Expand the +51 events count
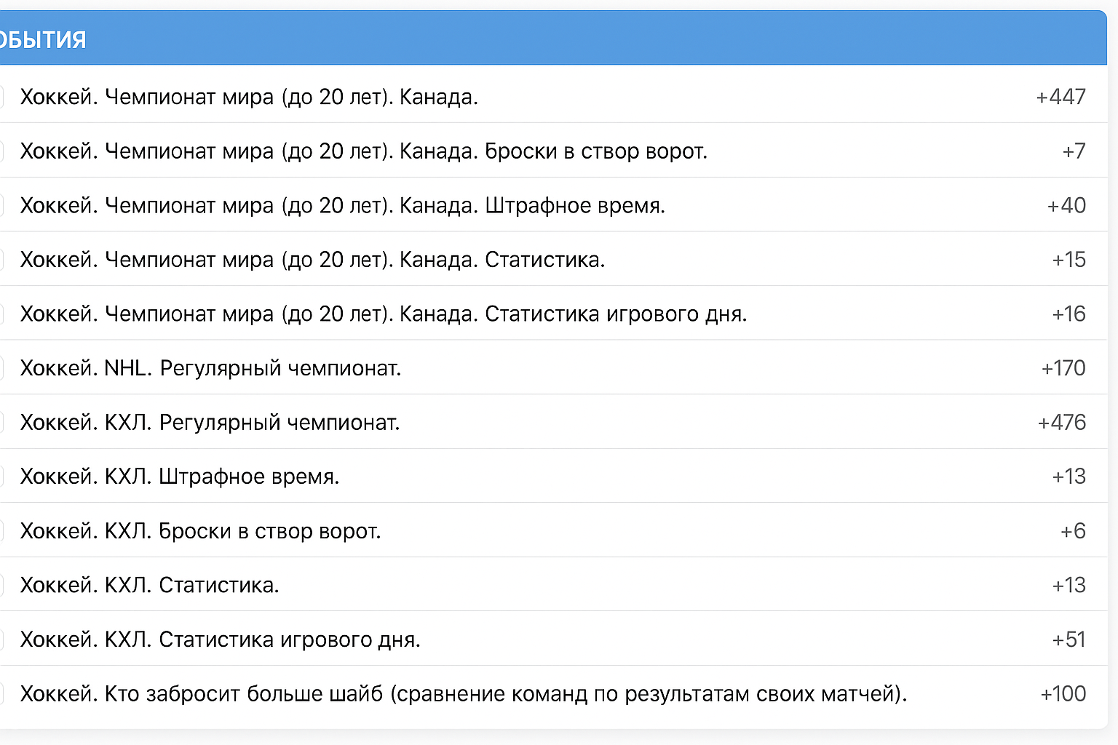Screen dimensions: 1118x745 point(1069,640)
